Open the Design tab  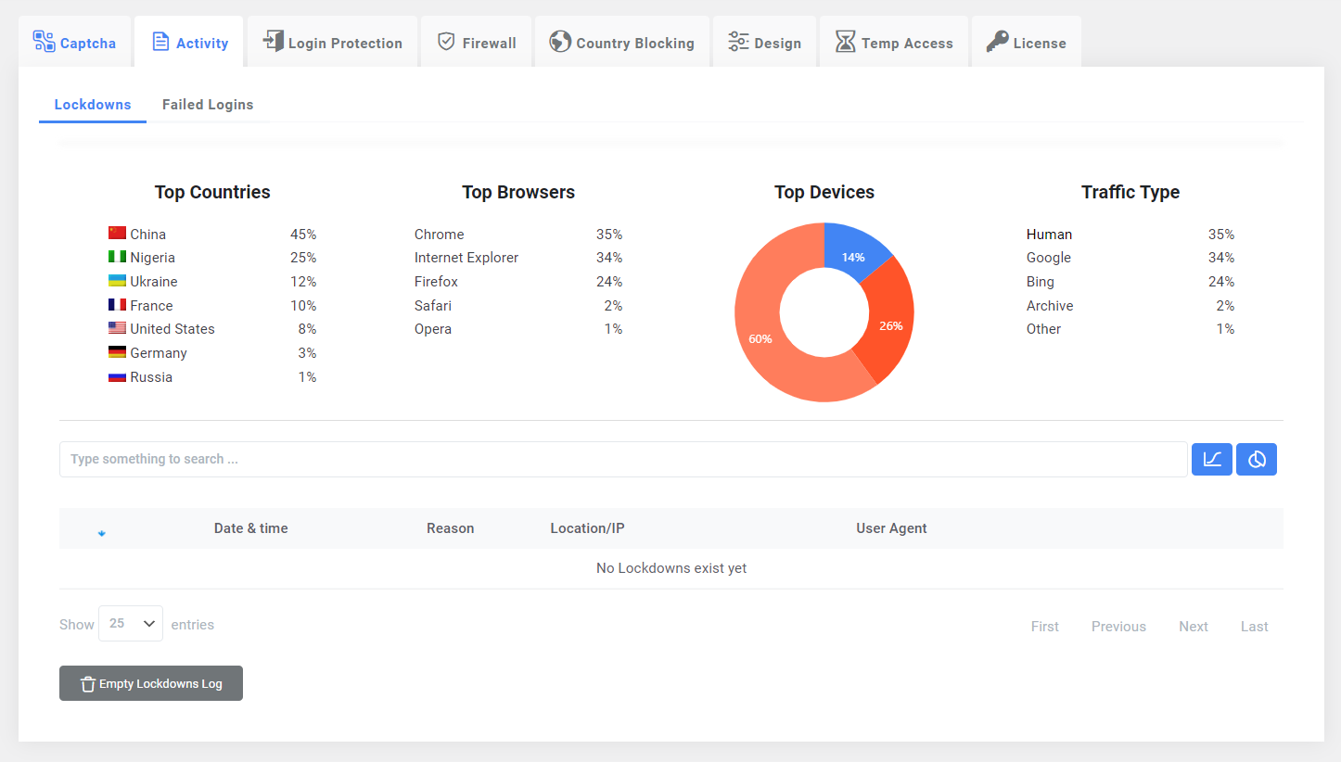coord(764,42)
